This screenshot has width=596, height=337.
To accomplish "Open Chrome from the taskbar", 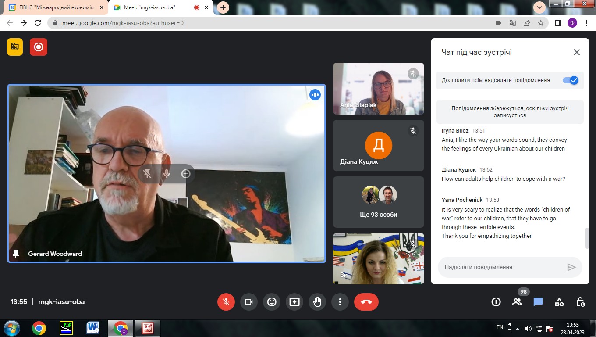I will click(39, 328).
